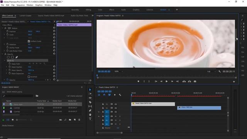Open the zoom level 100% dropdown

click(x=118, y=71)
